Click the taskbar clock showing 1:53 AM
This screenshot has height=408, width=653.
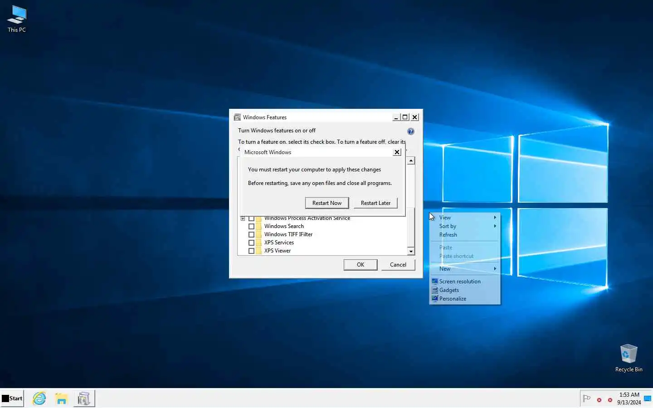point(629,398)
